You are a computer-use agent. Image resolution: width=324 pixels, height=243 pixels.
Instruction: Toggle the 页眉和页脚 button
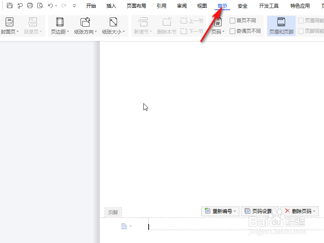[281, 26]
